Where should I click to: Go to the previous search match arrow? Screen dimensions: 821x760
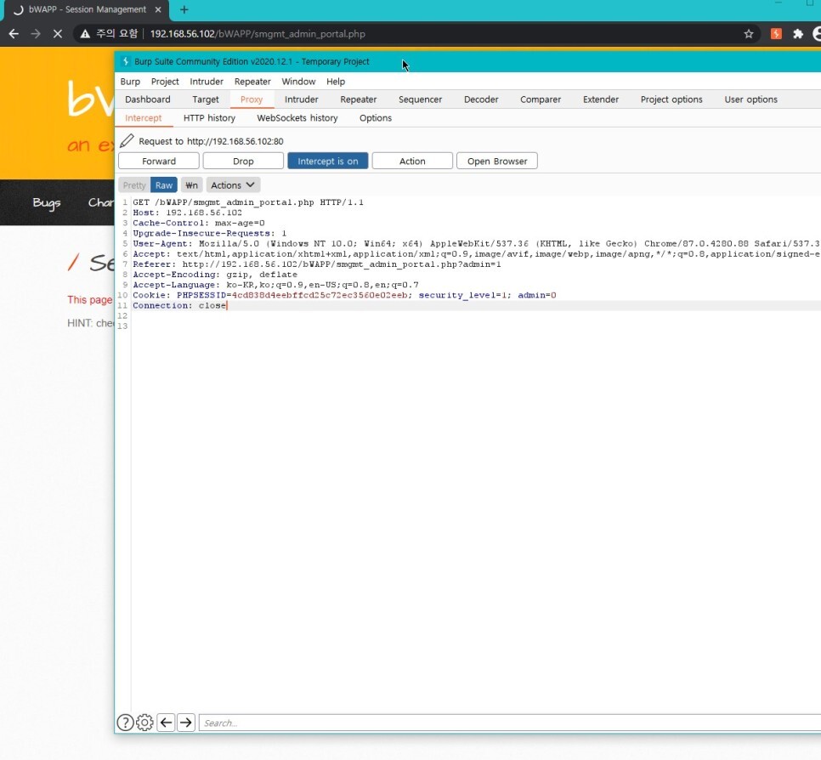pos(166,723)
